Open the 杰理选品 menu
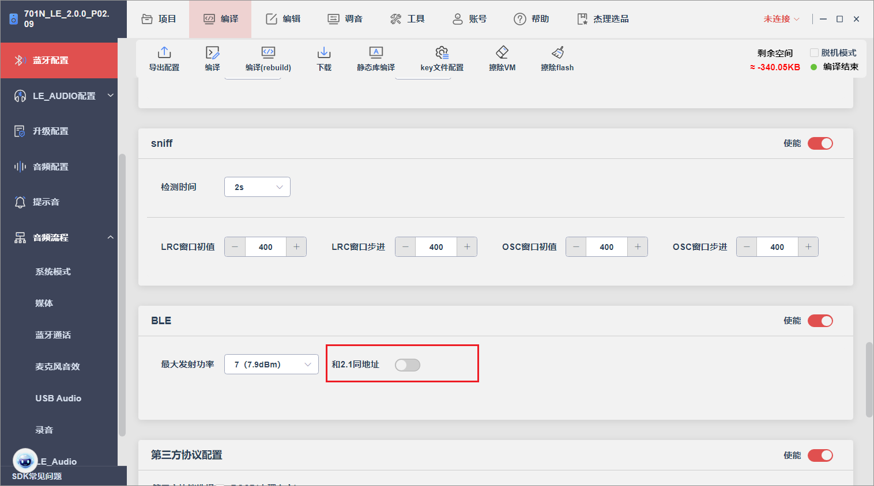 (603, 19)
